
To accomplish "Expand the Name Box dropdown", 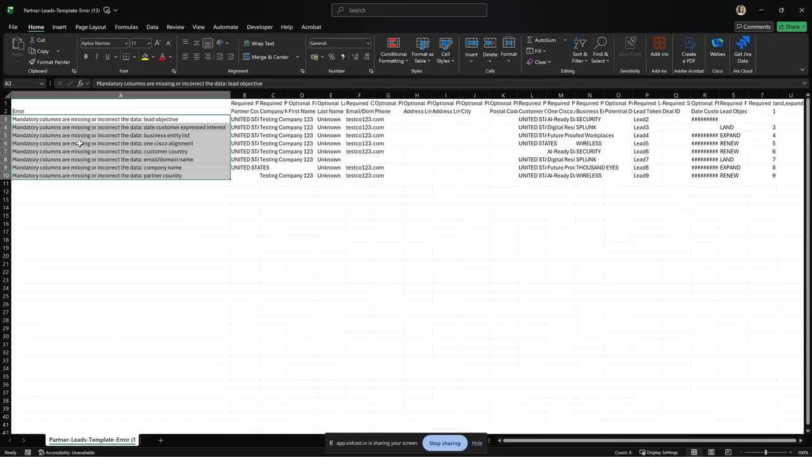I will click(x=41, y=84).
